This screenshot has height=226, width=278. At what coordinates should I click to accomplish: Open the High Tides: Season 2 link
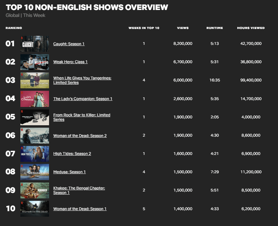[x=72, y=154]
